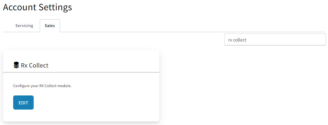Select the Sales tab
This screenshot has height=125, width=328.
[50, 26]
